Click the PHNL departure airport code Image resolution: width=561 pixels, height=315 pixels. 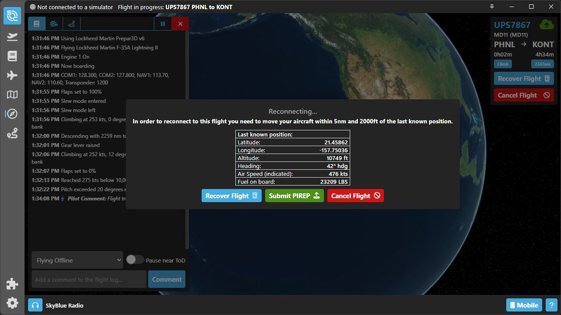(x=504, y=45)
